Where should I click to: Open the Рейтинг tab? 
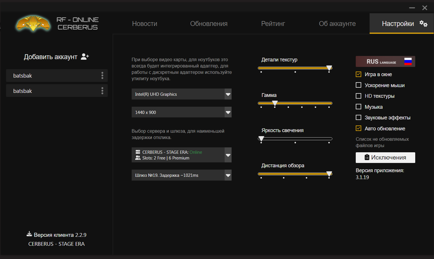click(273, 24)
